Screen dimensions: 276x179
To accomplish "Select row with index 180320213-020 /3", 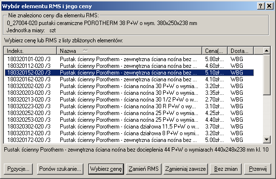I will tap(129, 100).
